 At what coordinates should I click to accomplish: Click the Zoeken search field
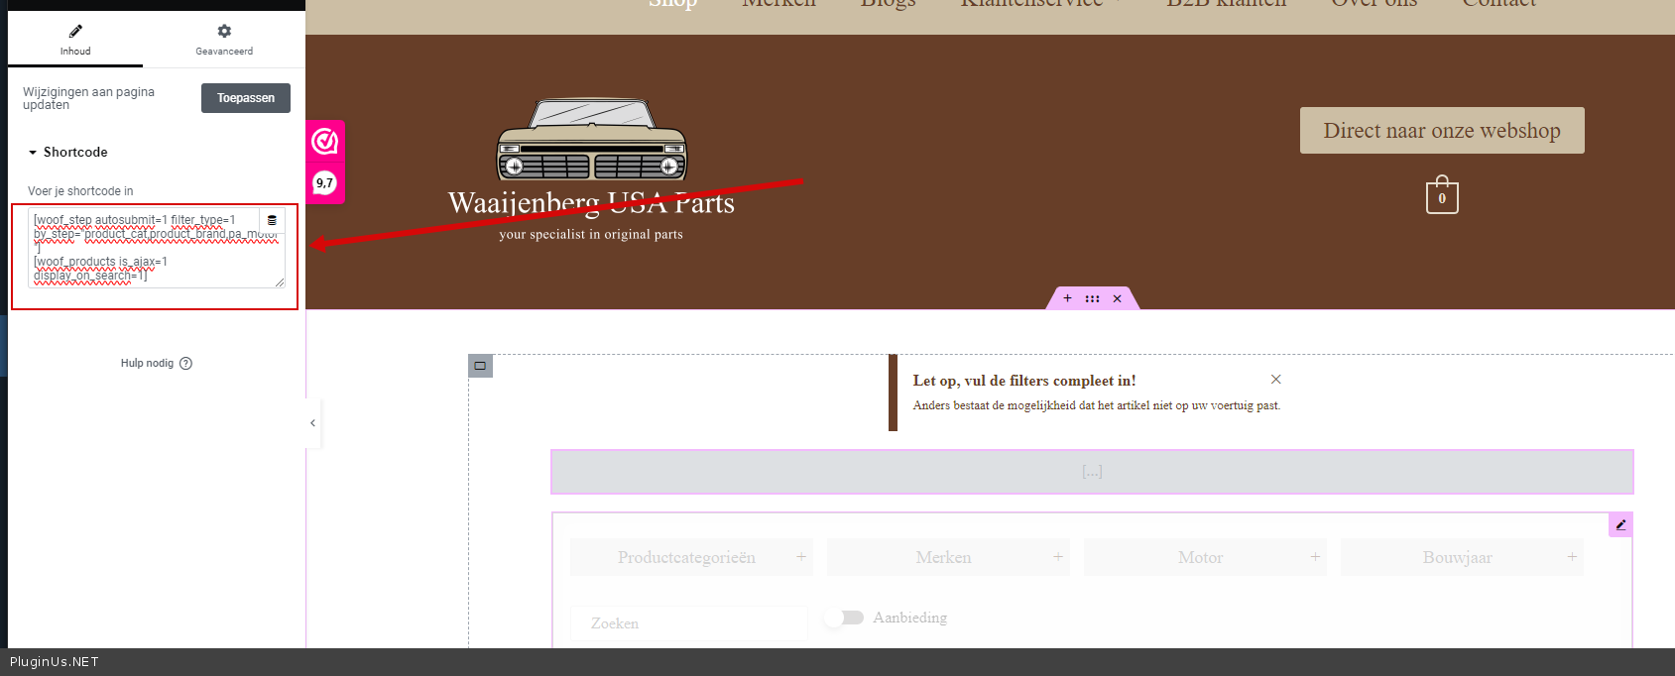click(x=689, y=623)
